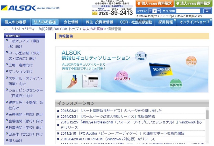Open the Investor Relations link
This screenshot has width=214, height=146.
(197, 16)
